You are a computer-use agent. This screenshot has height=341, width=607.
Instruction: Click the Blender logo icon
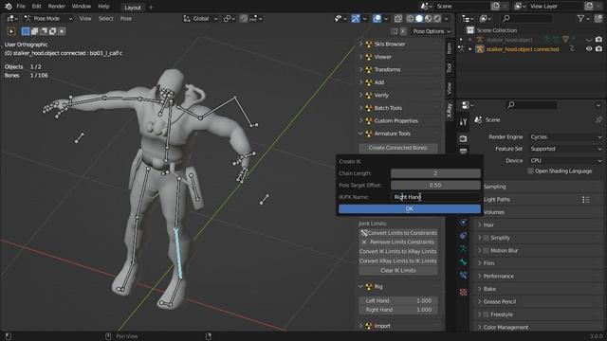(9, 7)
